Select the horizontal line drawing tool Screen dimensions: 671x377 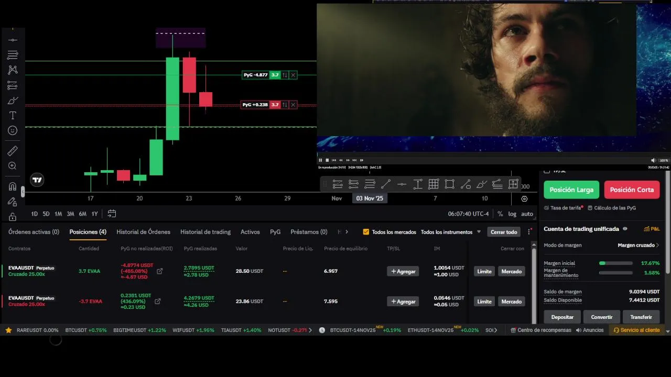pos(13,40)
